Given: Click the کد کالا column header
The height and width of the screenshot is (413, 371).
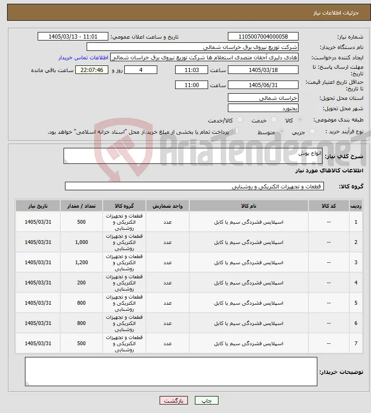Looking at the screenshot, I should [x=329, y=206].
